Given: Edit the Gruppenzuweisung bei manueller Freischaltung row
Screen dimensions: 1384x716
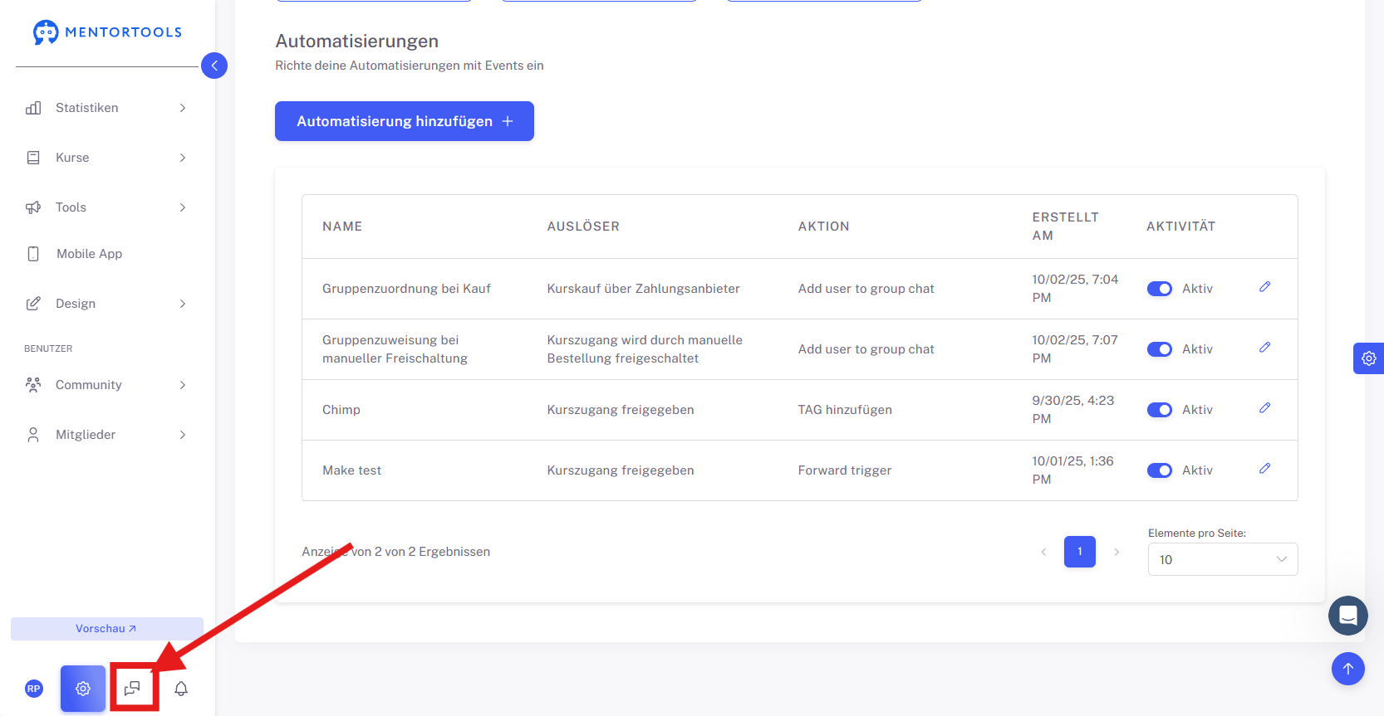Looking at the screenshot, I should (1265, 348).
